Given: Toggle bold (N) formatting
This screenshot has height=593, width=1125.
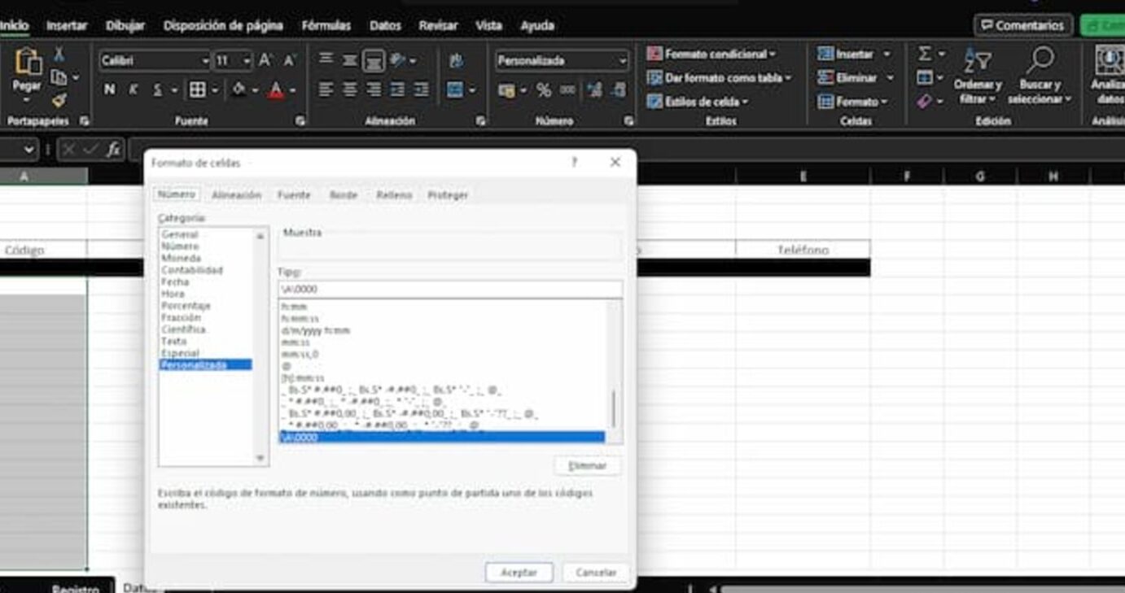Looking at the screenshot, I should click(x=109, y=89).
